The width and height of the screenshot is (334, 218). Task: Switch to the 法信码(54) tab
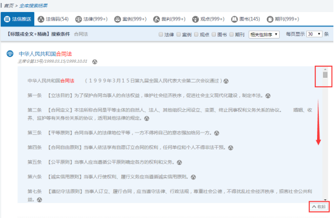[53, 19]
